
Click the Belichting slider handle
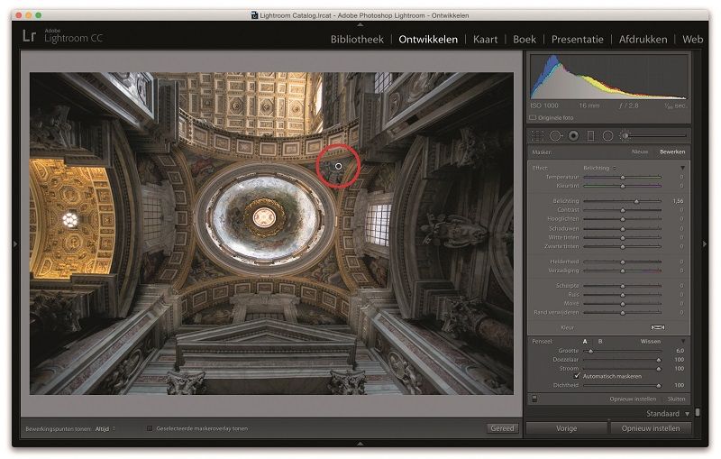636,201
